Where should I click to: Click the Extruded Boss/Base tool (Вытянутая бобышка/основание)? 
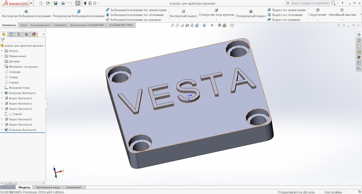[26, 14]
